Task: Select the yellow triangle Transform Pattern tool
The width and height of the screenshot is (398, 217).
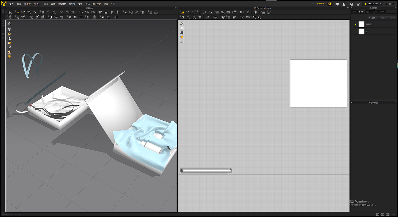Action: click(182, 12)
